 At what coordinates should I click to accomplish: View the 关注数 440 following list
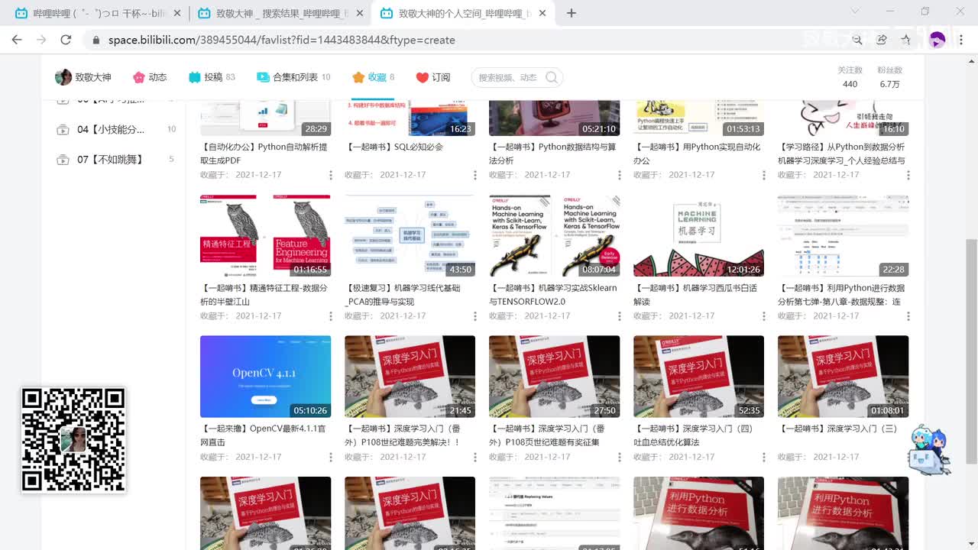tap(850, 77)
